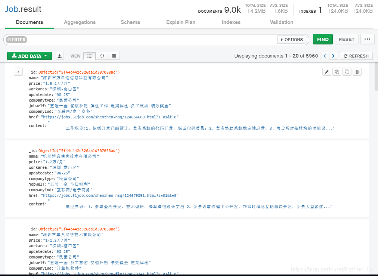
Task: Click the export collection icon
Action: (59, 56)
